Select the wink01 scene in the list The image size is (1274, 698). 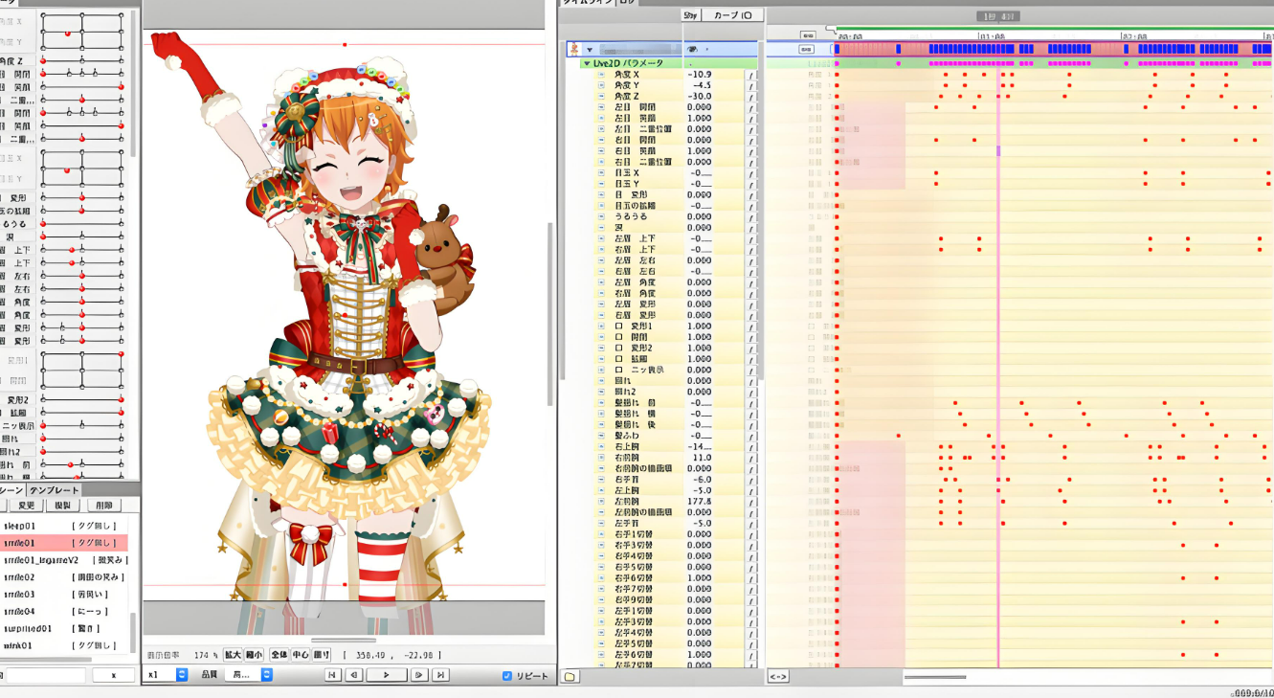click(64, 646)
